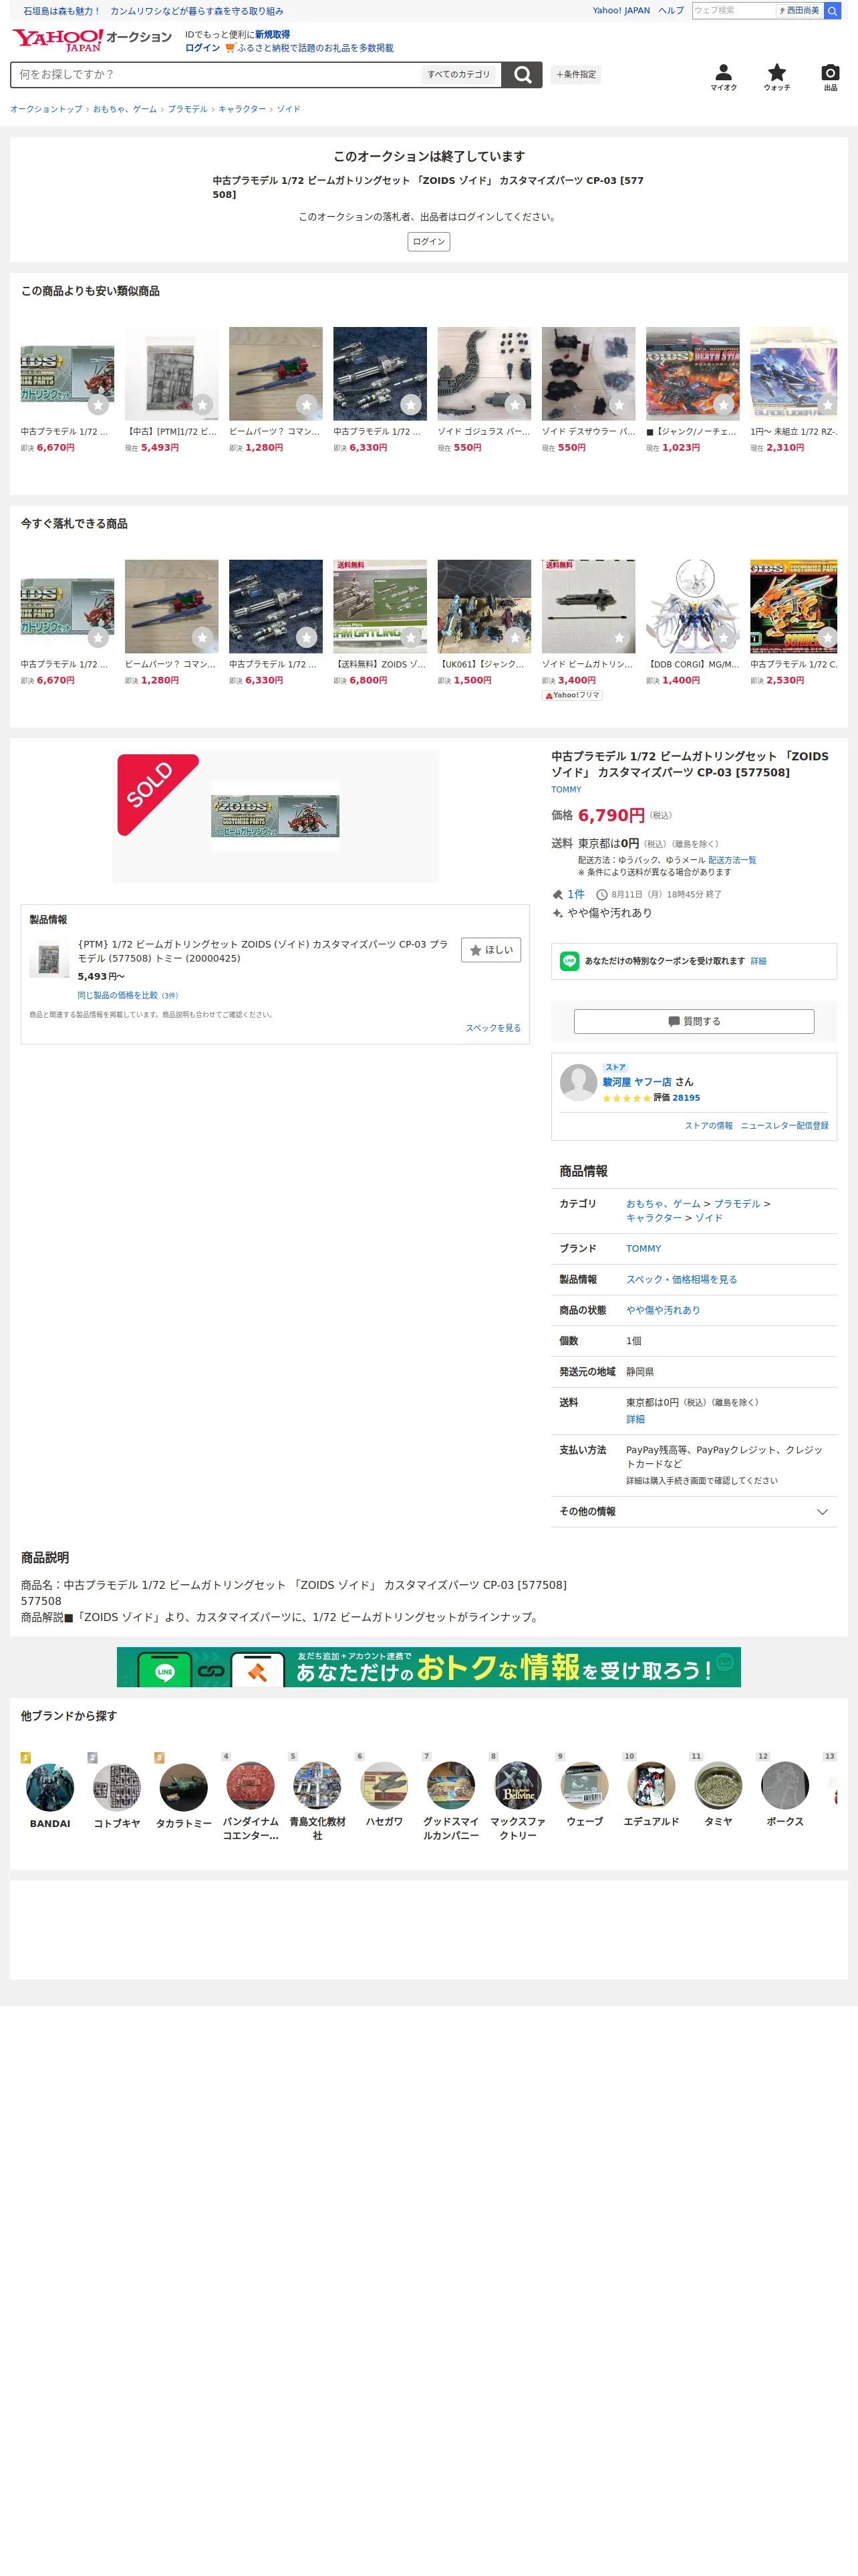Open the スペック・価格相場を見る link
This screenshot has height=2576, width=858.
[681, 1279]
